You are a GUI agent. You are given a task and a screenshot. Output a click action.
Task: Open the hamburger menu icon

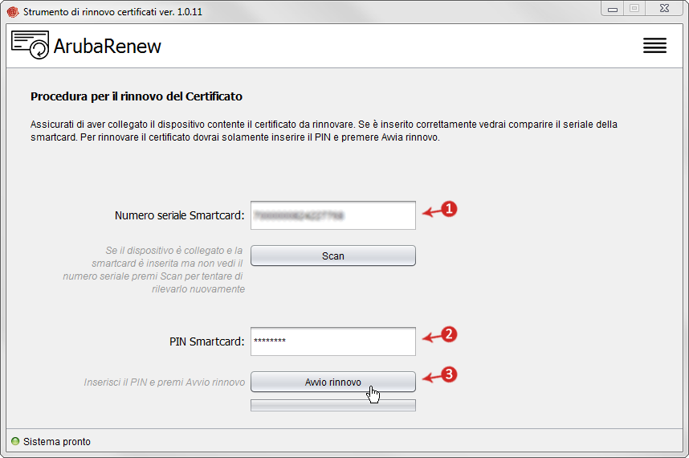(x=654, y=45)
